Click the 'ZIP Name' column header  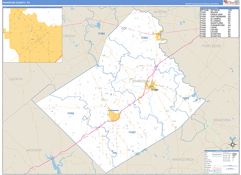[215, 10]
